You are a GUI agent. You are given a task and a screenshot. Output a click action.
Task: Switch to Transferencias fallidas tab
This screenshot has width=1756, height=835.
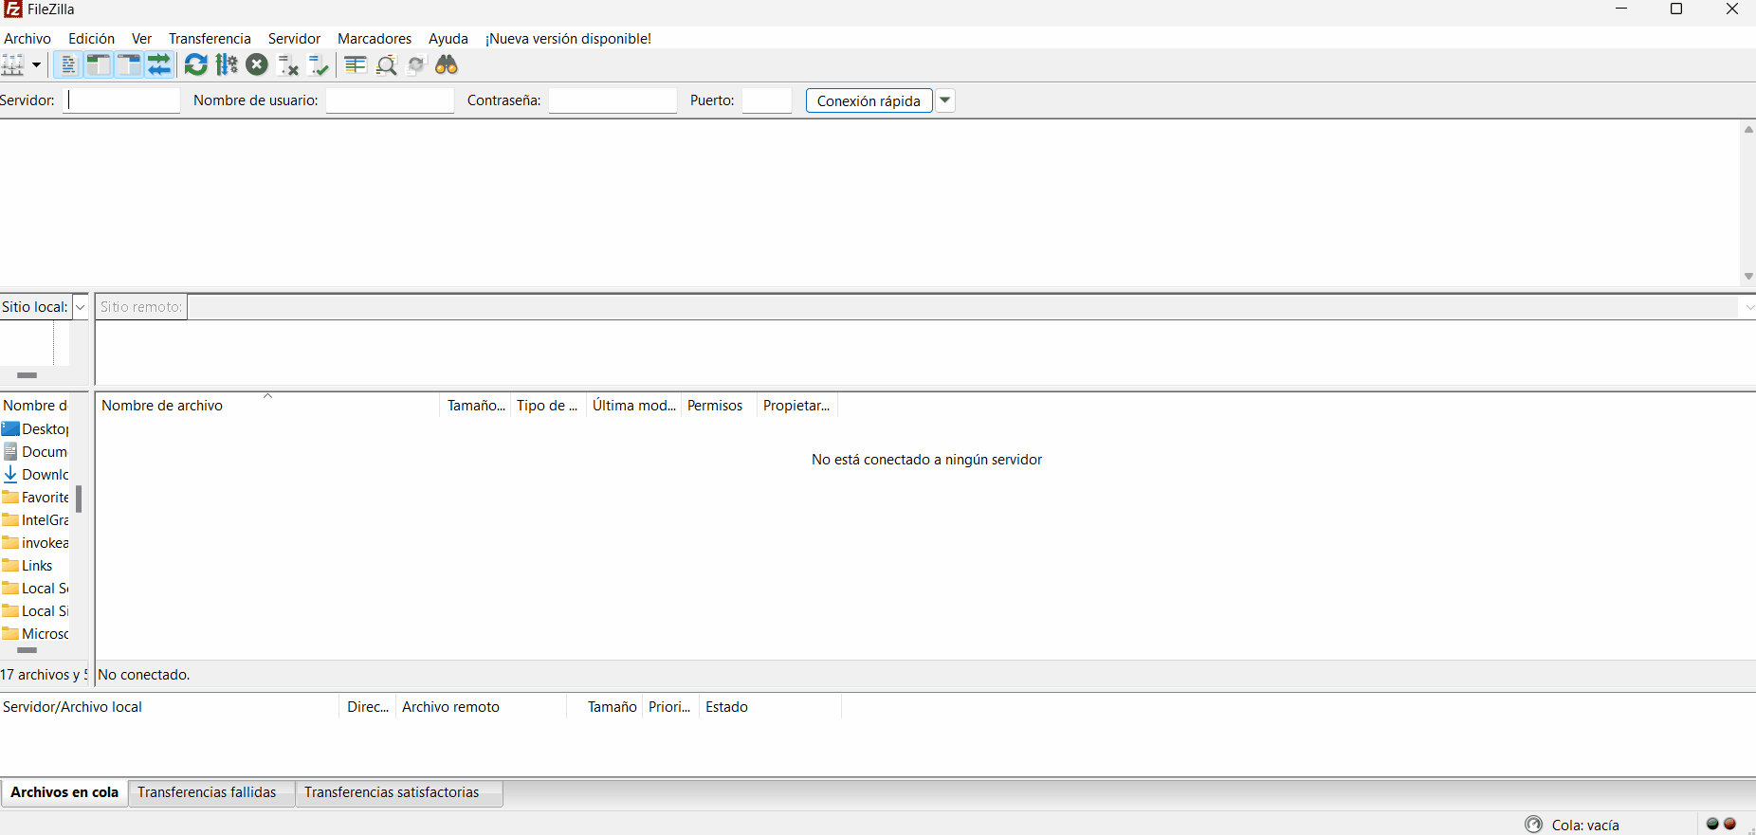[x=207, y=792]
